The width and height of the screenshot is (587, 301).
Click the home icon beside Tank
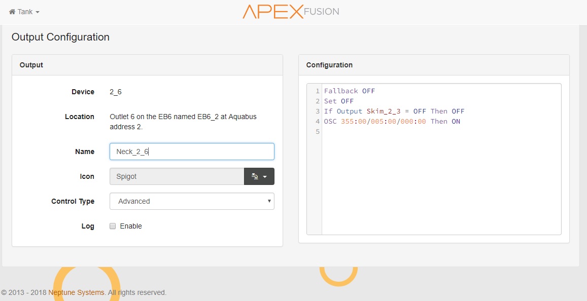point(12,12)
